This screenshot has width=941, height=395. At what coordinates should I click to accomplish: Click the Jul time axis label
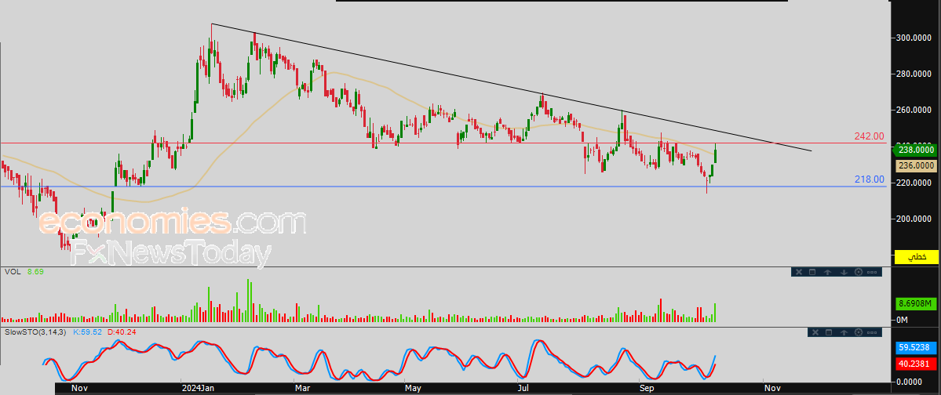click(524, 389)
